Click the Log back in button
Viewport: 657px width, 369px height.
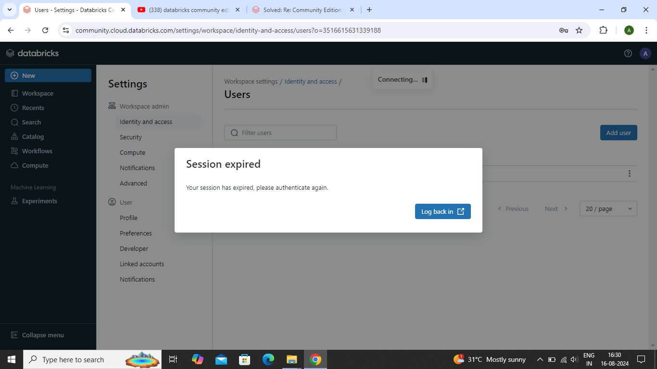(x=442, y=211)
